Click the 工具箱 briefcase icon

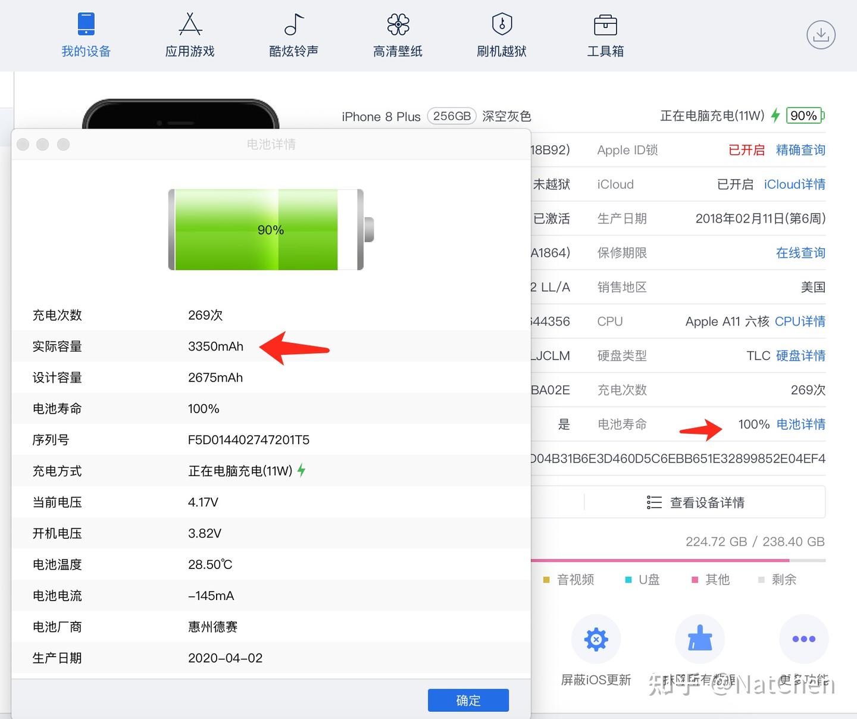605,25
